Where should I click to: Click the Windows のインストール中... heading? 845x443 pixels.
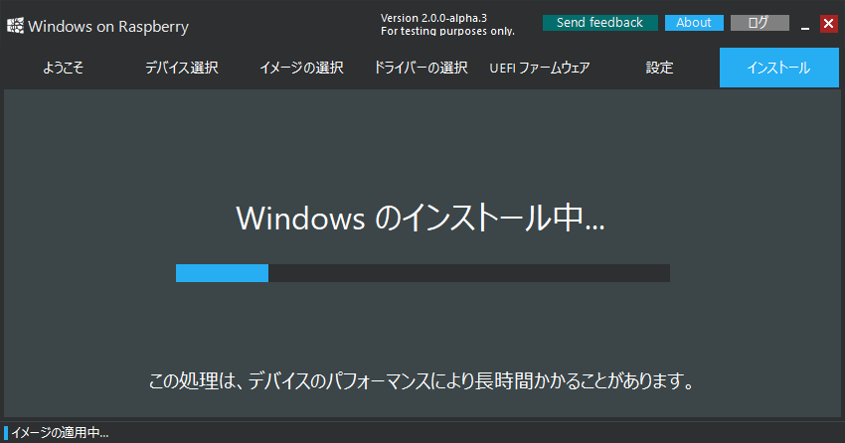(421, 218)
